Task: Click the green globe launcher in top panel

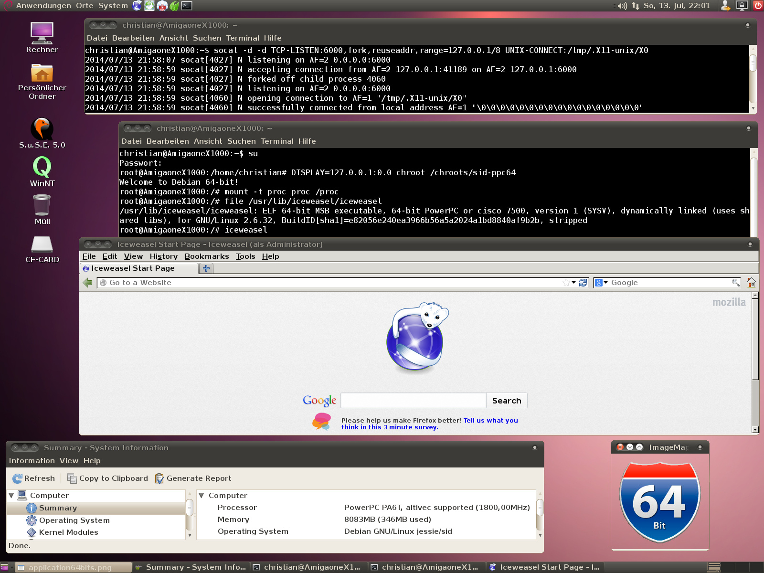Action: pyautogui.click(x=150, y=6)
